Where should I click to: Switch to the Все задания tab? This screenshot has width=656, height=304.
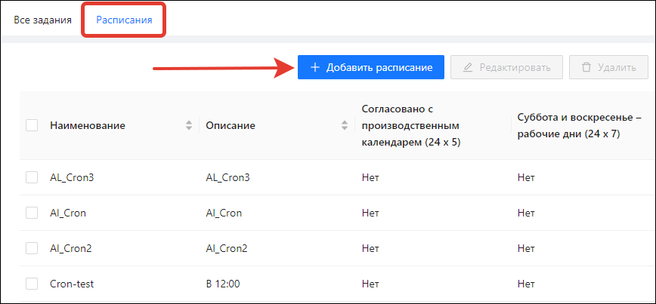[x=42, y=20]
